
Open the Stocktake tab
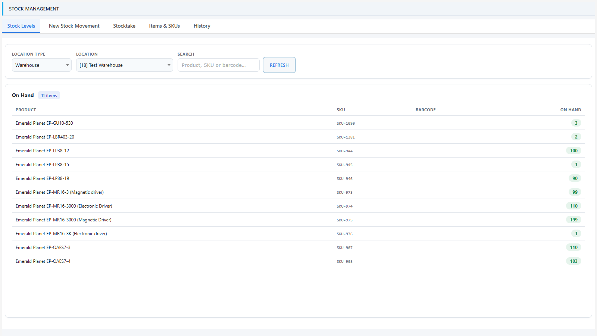pyautogui.click(x=124, y=26)
